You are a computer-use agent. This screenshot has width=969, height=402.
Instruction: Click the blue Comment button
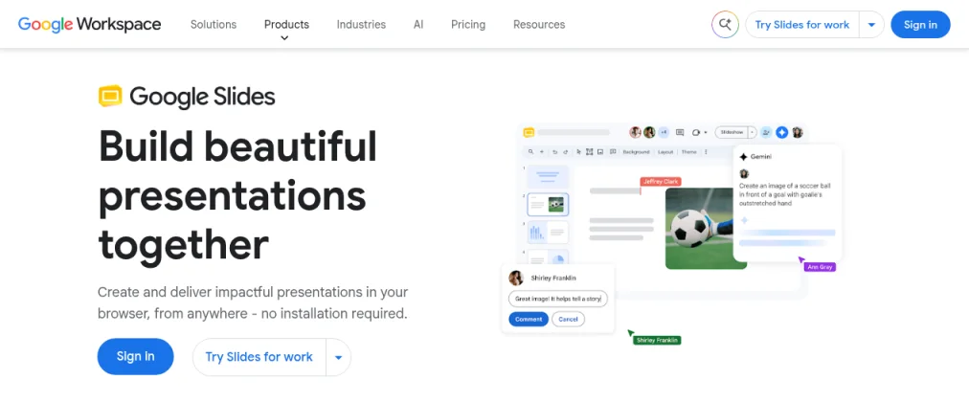click(529, 320)
